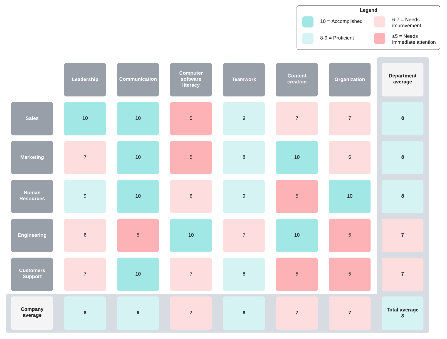Select the Customers Support row label

coord(32,274)
